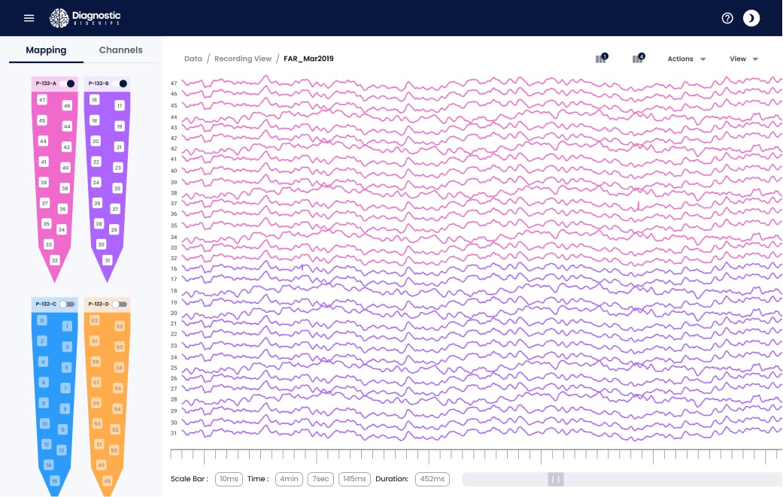Turn off the P-132-B probe toggle
The width and height of the screenshot is (783, 497).
(122, 83)
